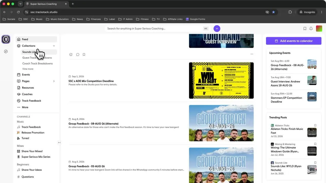Image resolution: width=326 pixels, height=183 pixels.
Task: Click Add events to calendar button
Action: pyautogui.click(x=294, y=41)
